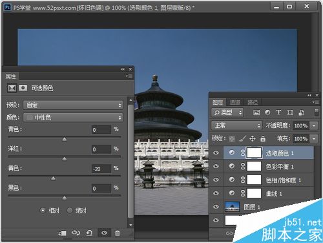
Task: Click adjustment icon on 色彩平衡 1 layer
Action: (x=232, y=166)
